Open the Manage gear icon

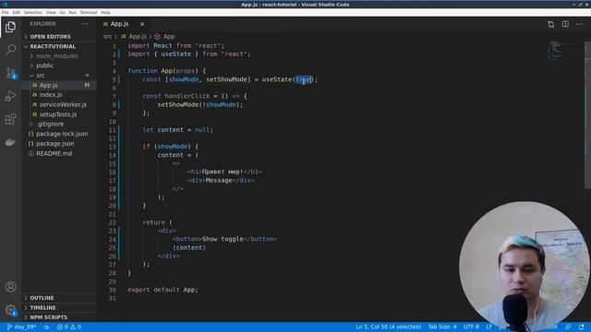(10, 310)
